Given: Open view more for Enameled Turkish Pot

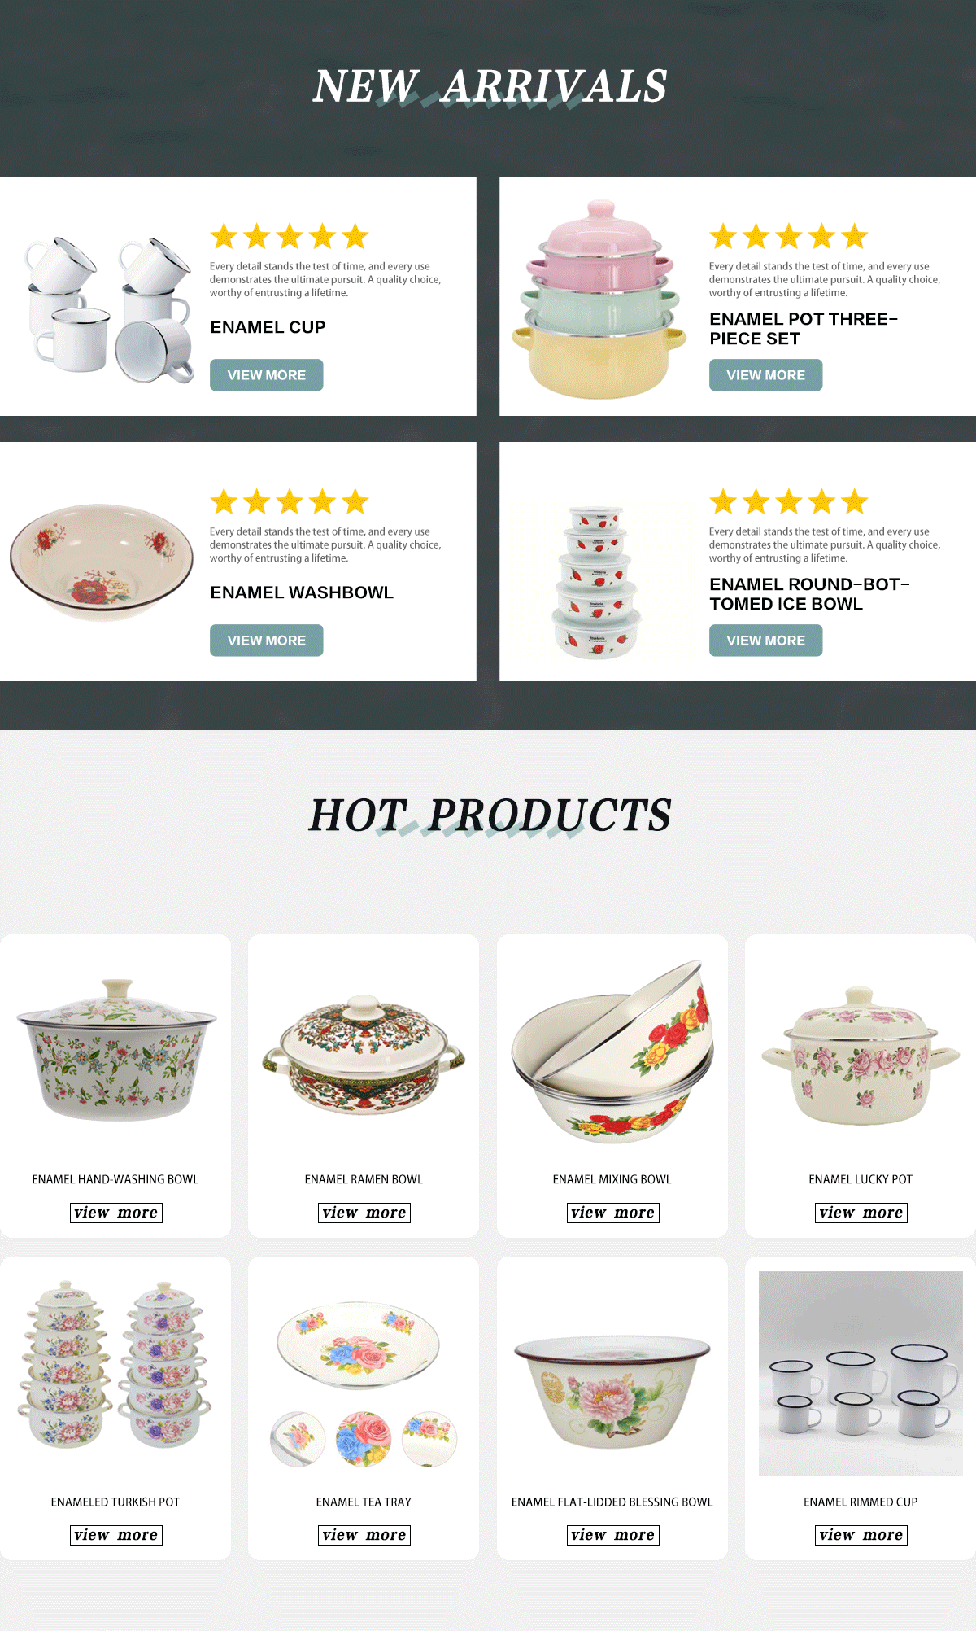Looking at the screenshot, I should tap(115, 1535).
